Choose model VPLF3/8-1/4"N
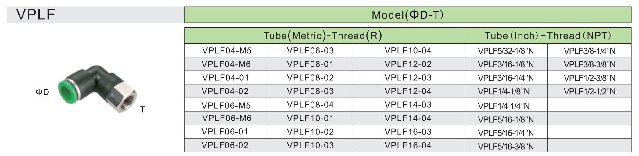Image resolution: width=639 pixels, height=156 pixels. (589, 51)
